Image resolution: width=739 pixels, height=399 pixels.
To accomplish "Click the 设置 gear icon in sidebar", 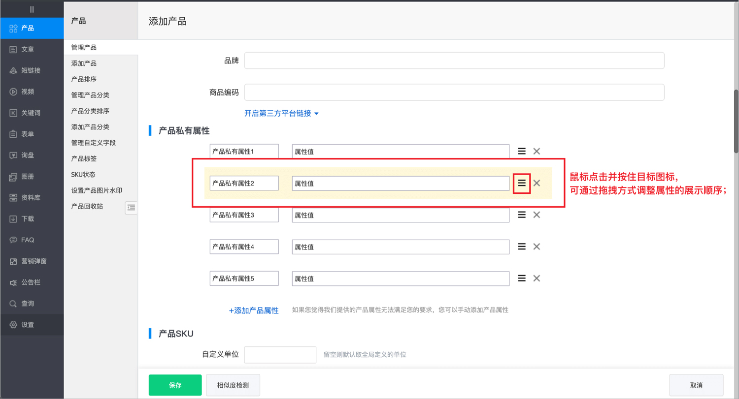I will [x=13, y=325].
